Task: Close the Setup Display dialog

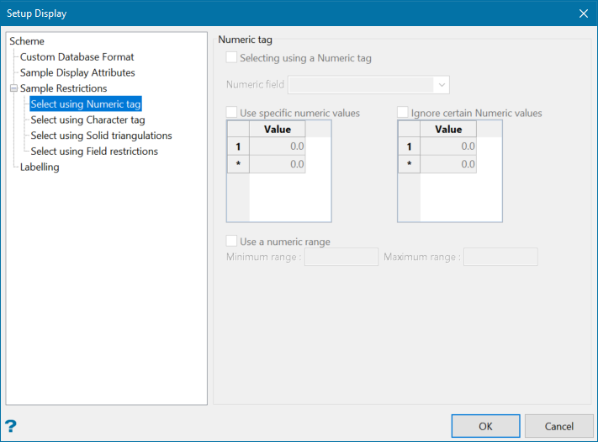Action: 583,13
